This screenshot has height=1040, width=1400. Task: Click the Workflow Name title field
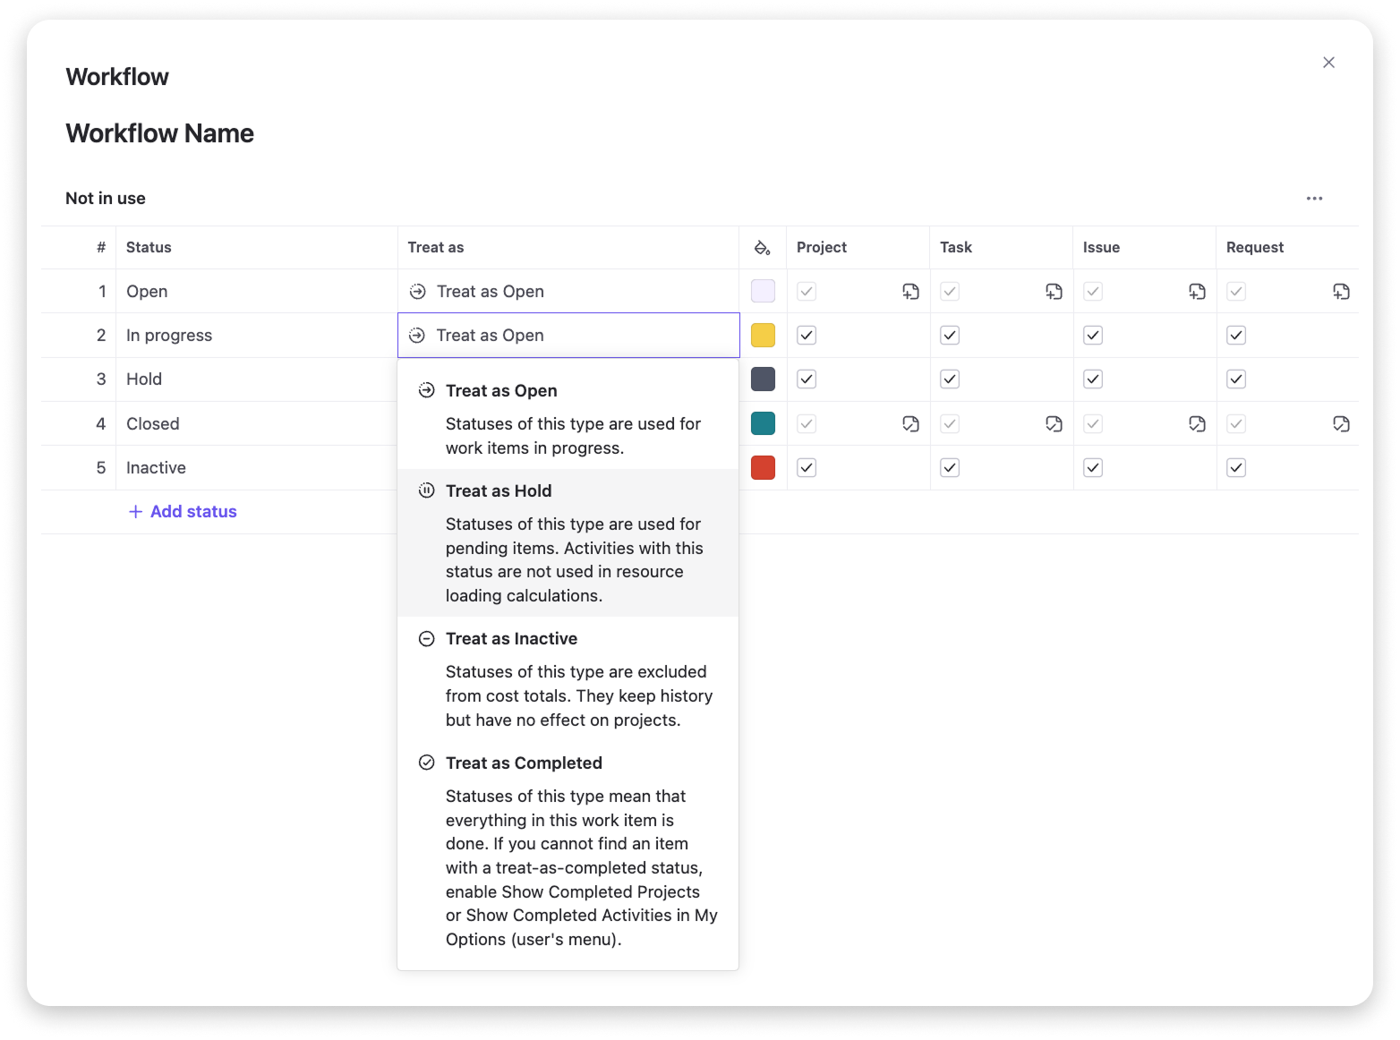point(160,133)
